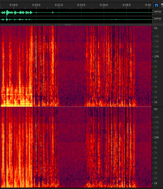Click the waveform/spectral divider grip handle
Viewport: 163px width, 189px height.
click(x=68, y=24)
